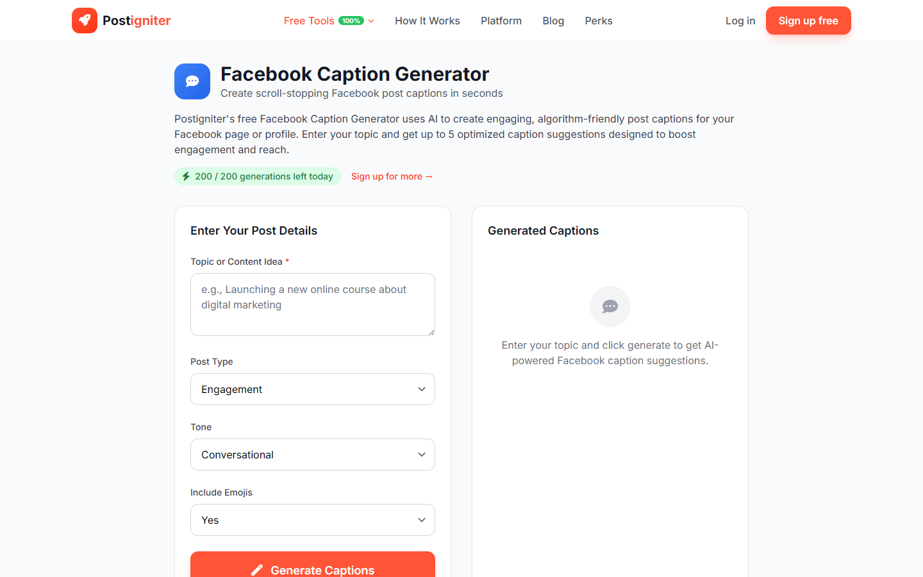Select the Platform navigation item
This screenshot has height=577, width=923.
(x=501, y=21)
